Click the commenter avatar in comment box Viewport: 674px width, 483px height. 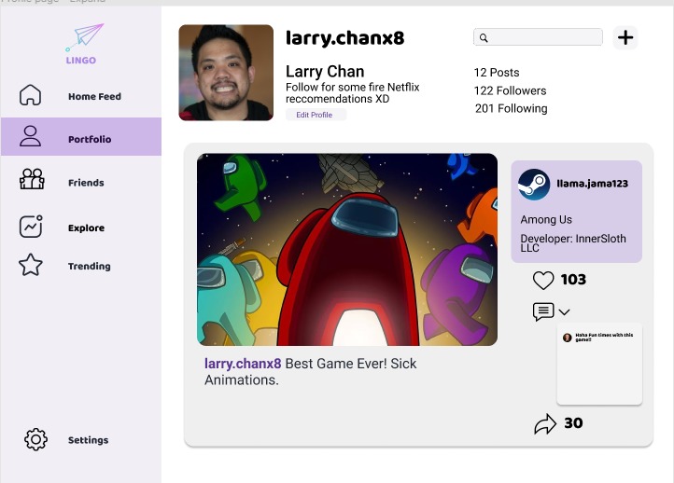[x=568, y=338]
